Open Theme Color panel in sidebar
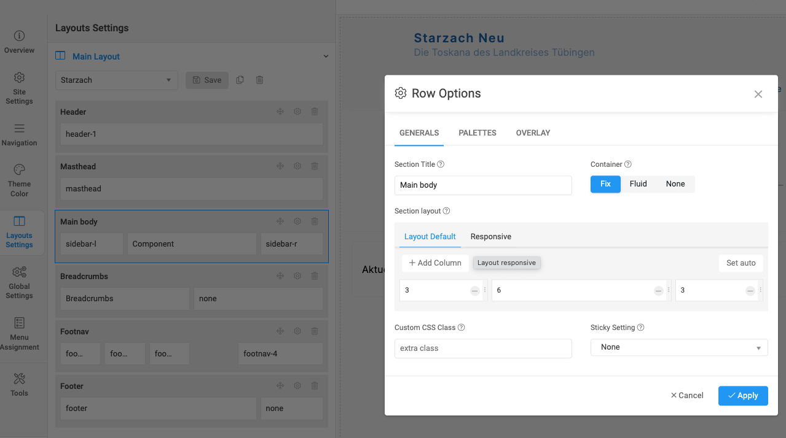Viewport: 786px width, 438px height. tap(19, 180)
